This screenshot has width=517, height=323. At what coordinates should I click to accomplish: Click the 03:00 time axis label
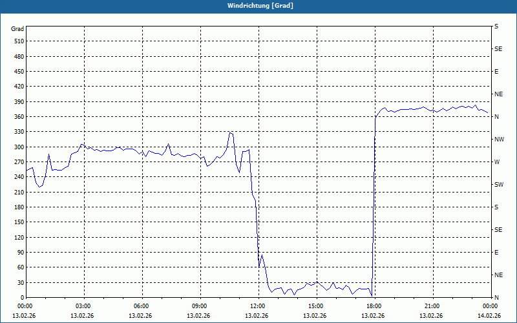click(82, 306)
